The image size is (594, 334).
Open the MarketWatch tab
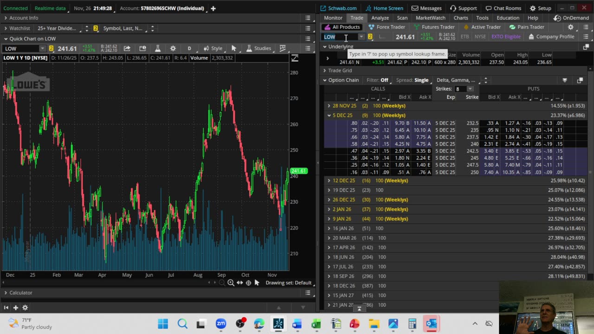coord(431,18)
